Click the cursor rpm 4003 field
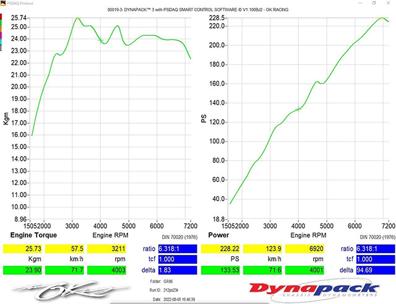396x304 pixels. [x=106, y=270]
